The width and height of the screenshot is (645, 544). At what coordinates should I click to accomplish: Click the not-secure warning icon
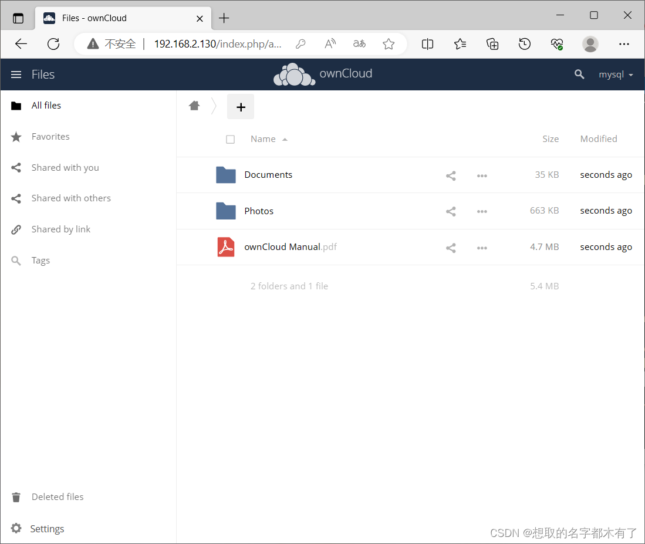(93, 43)
